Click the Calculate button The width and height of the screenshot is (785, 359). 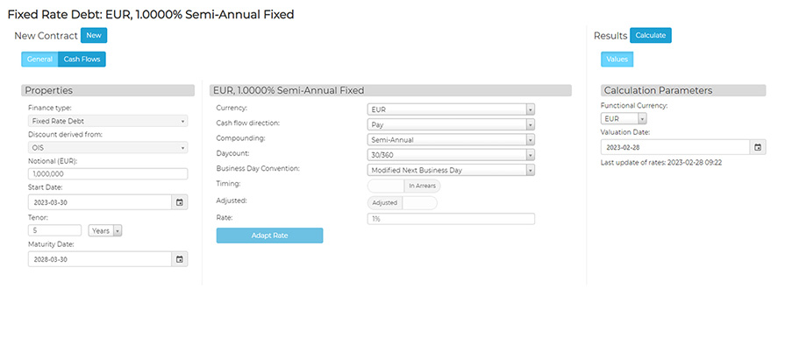click(x=650, y=36)
